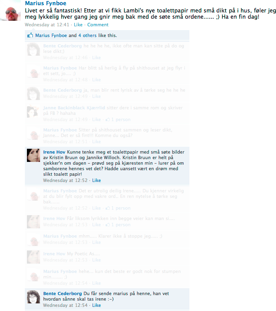Click '1 person' like icon on 12:53 comment

pos(108,225)
